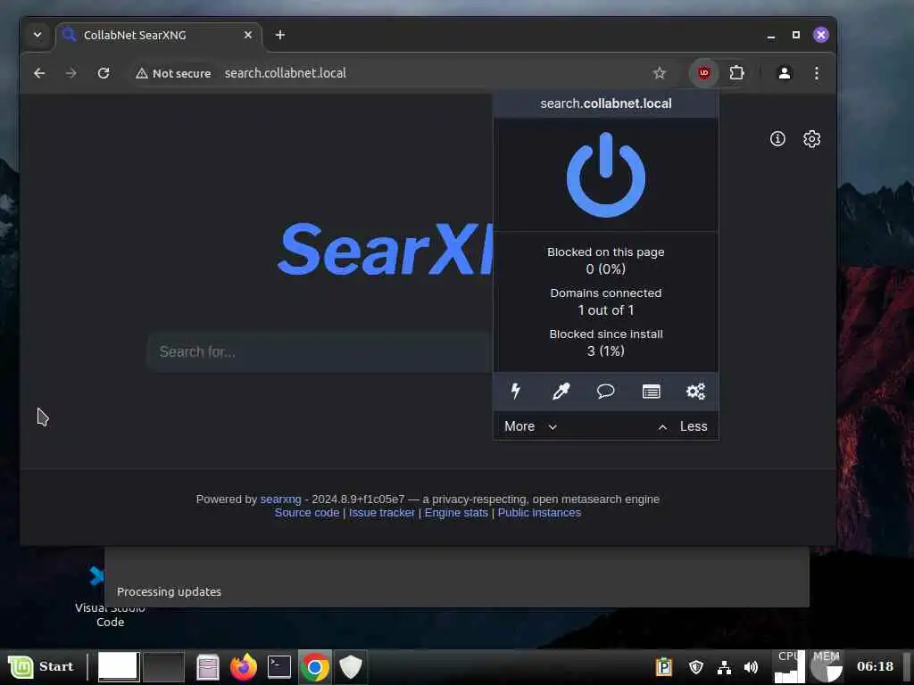Open the network connections tray icon
Image resolution: width=914 pixels, height=685 pixels.
[724, 667]
